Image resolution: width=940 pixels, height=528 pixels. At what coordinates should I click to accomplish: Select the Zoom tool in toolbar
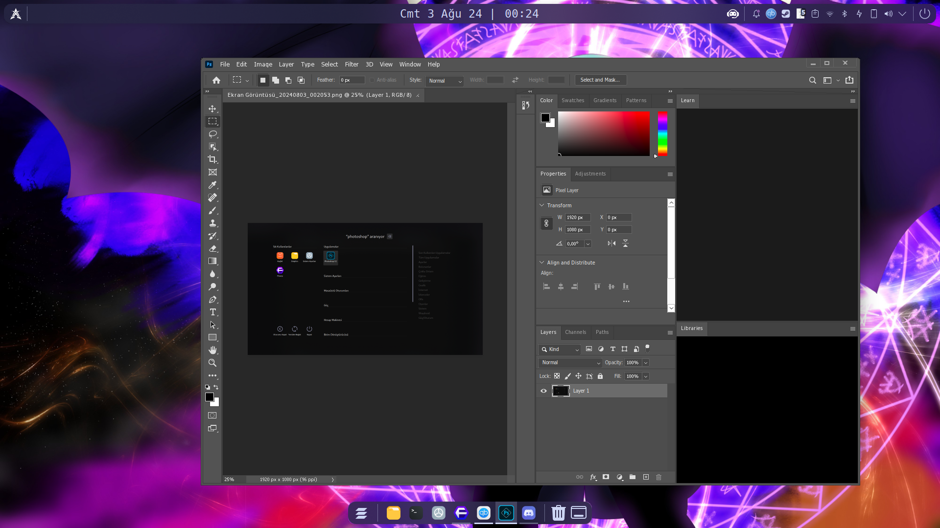[x=212, y=363]
